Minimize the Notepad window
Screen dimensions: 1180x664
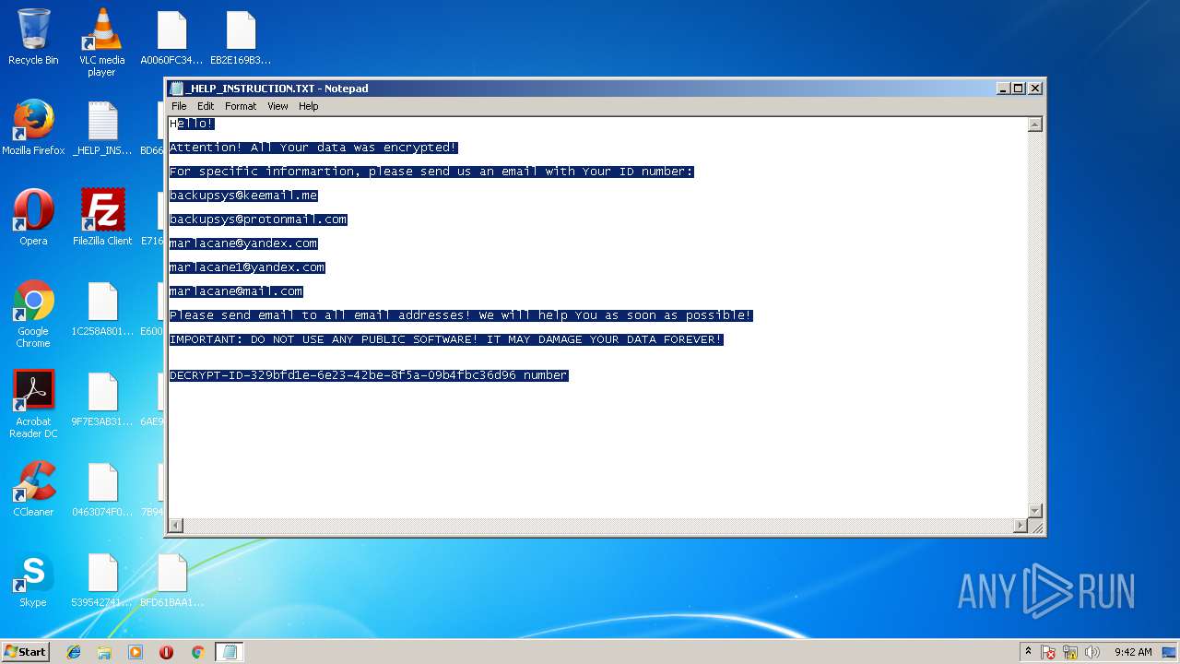[x=1003, y=89]
